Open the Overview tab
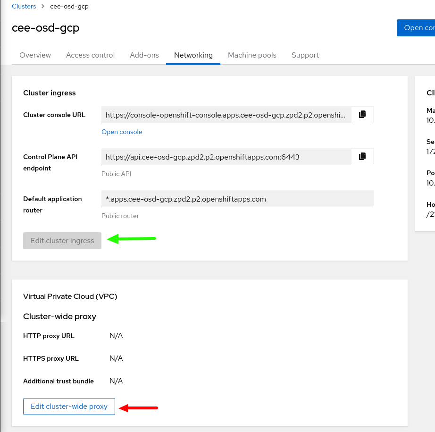 tap(35, 55)
